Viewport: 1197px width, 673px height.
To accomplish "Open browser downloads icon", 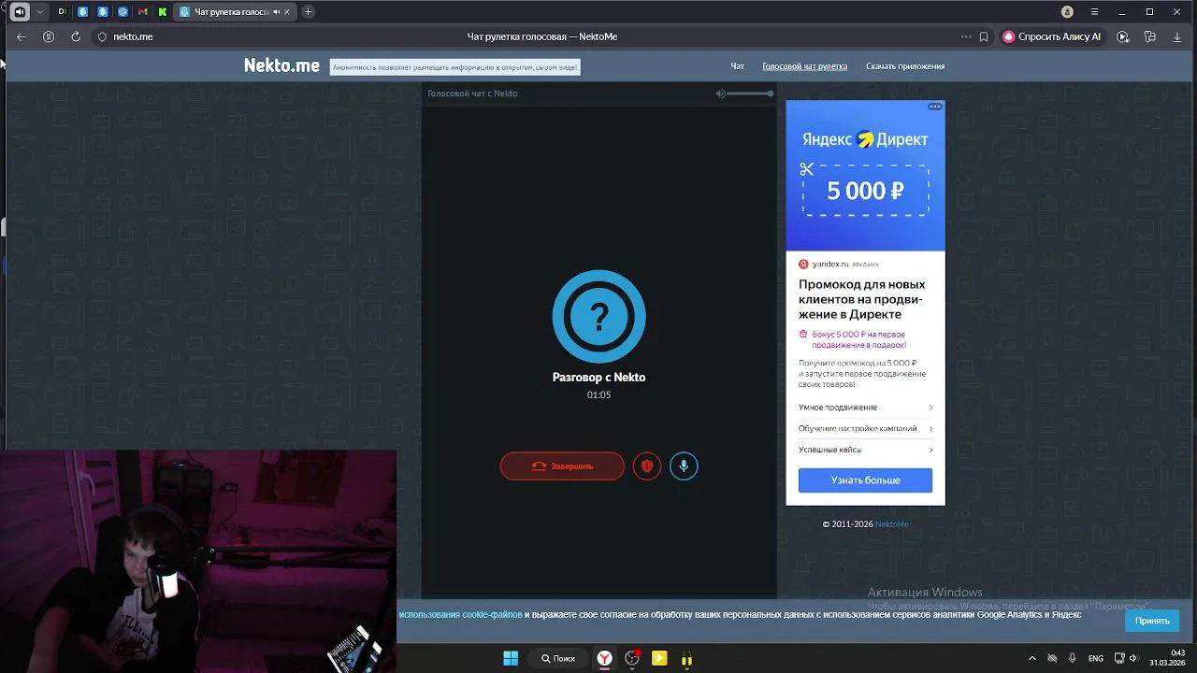I will point(1177,36).
